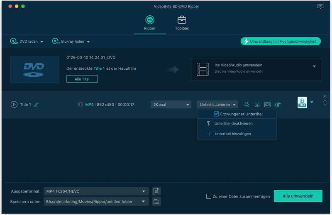The image size is (332, 215).
Task: Click the green MP4 format label
Action: pos(89,105)
